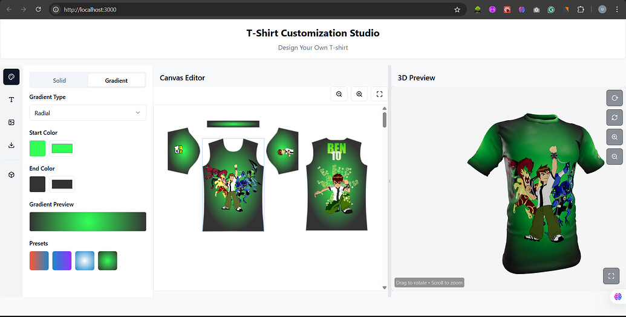Open the color palette sidebar tool

(11, 77)
